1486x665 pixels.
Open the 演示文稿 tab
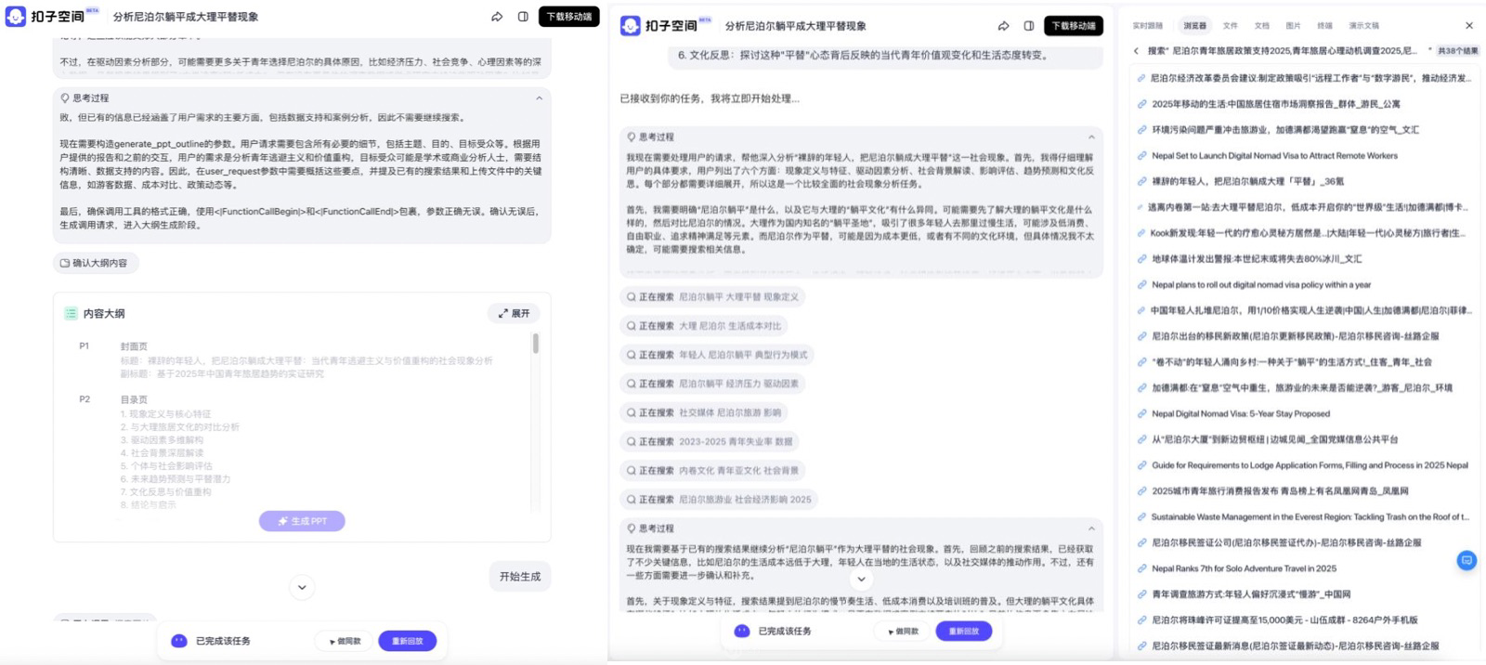pos(1363,26)
